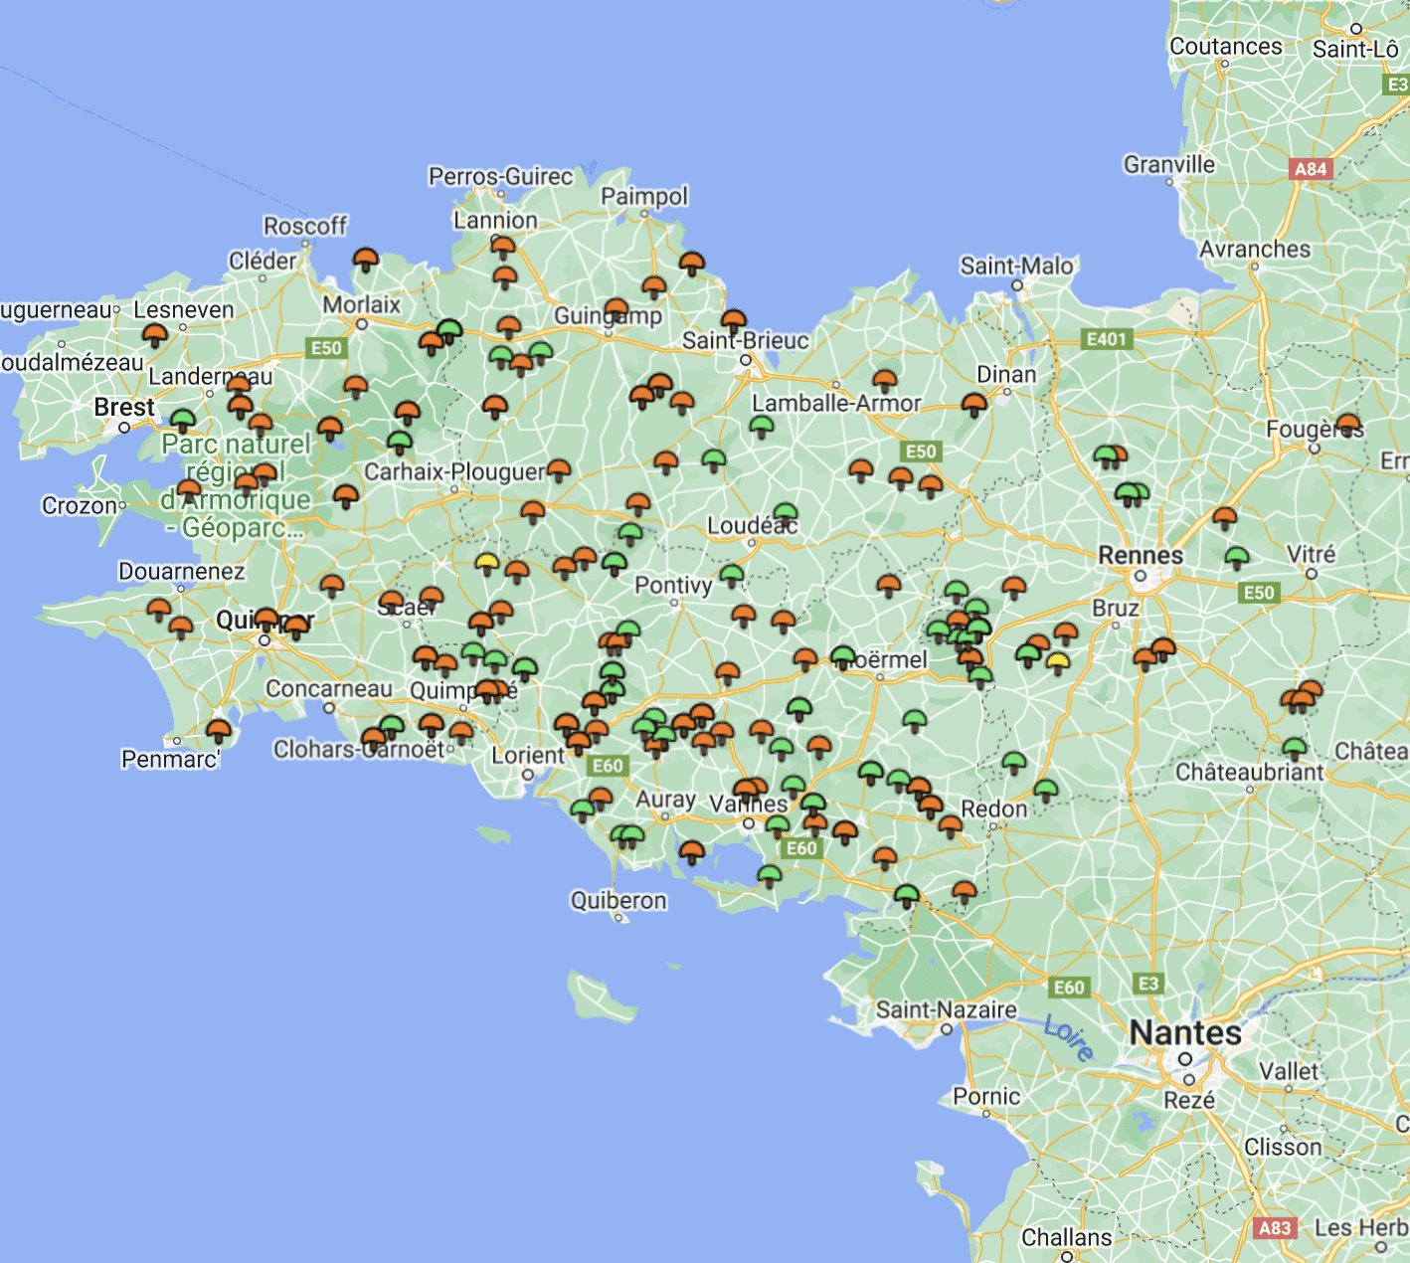
Task: Select the green mushroom on Loudéac label
Action: [x=786, y=514]
